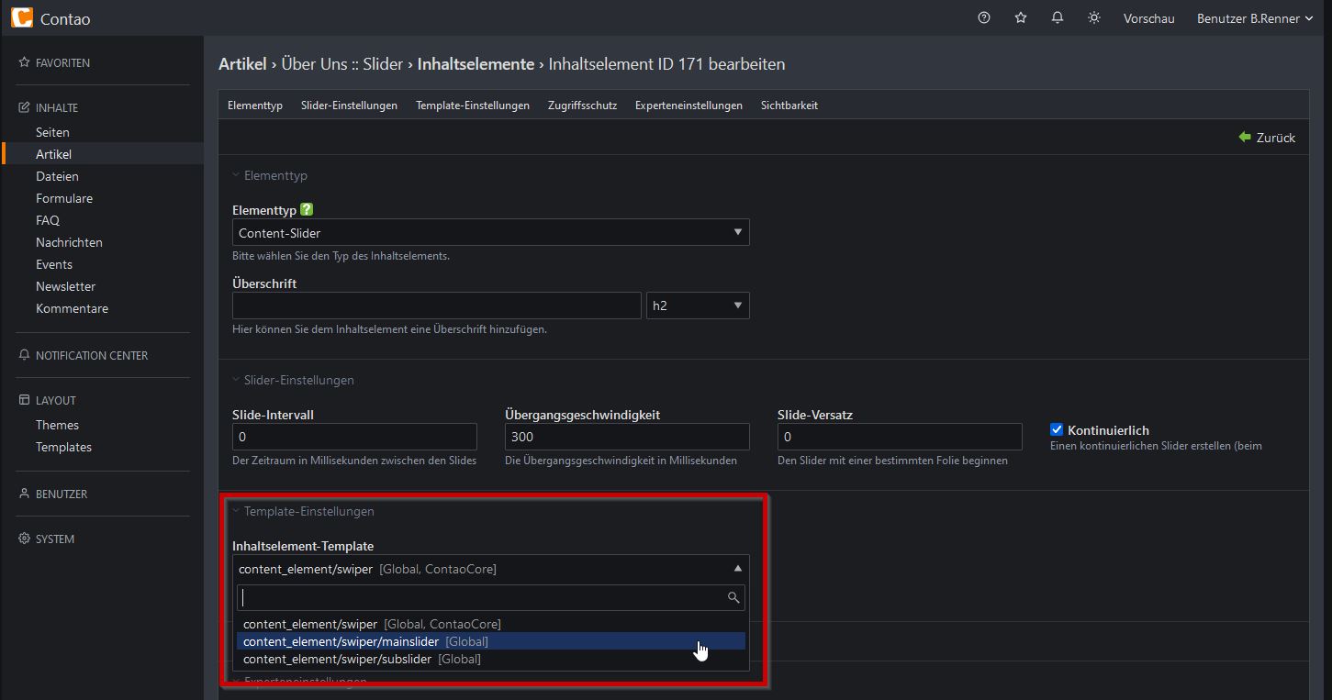This screenshot has width=1332, height=700.
Task: Click the Contao logo icon
Action: point(22,18)
